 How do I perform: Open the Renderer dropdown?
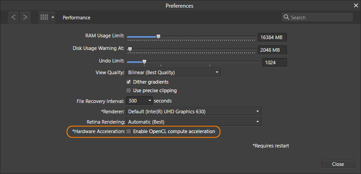point(194,112)
